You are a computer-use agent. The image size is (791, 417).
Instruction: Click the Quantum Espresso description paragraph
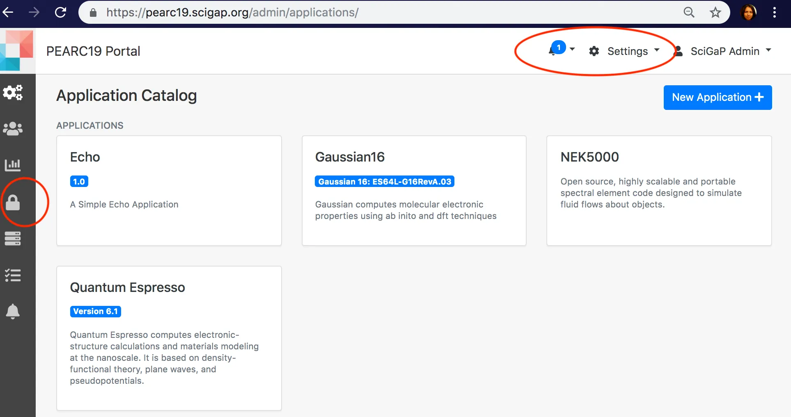(164, 358)
